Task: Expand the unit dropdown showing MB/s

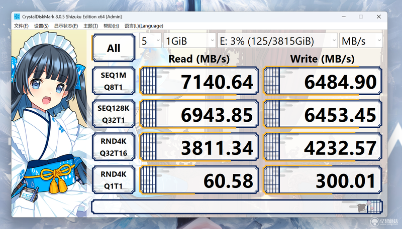Action: [361, 41]
